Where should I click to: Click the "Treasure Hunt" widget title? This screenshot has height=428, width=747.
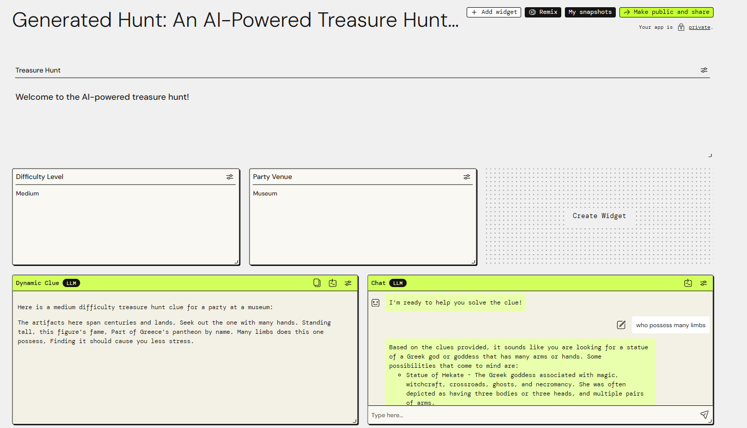pyautogui.click(x=38, y=70)
